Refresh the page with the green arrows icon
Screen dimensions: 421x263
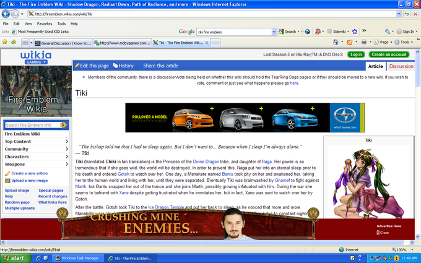[407, 14]
